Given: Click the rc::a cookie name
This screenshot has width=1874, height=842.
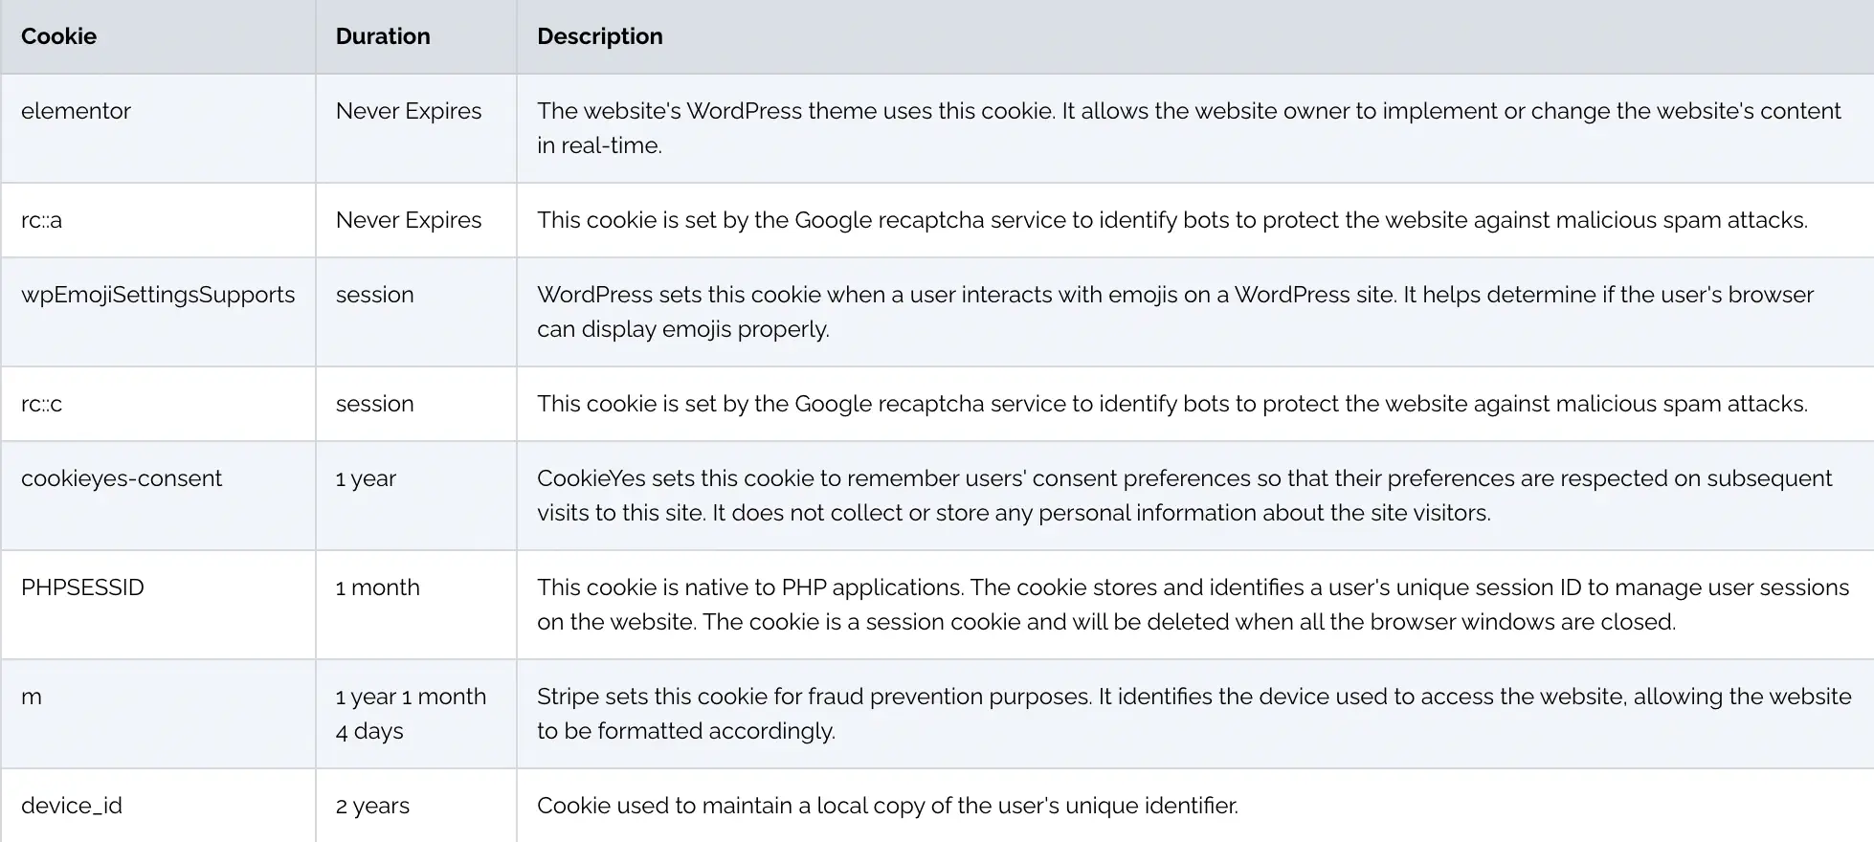Looking at the screenshot, I should coord(41,220).
